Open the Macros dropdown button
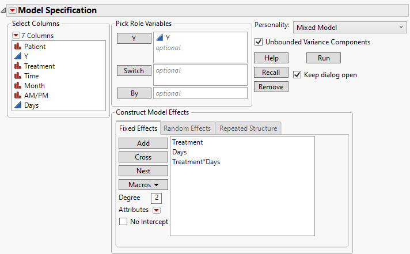This screenshot has height=254, width=410. click(143, 185)
